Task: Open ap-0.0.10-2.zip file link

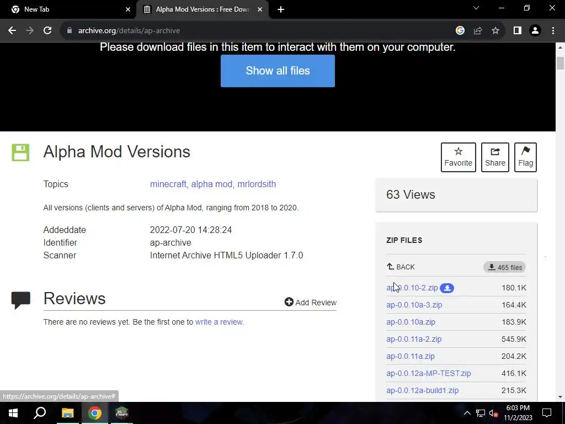Action: pos(412,288)
